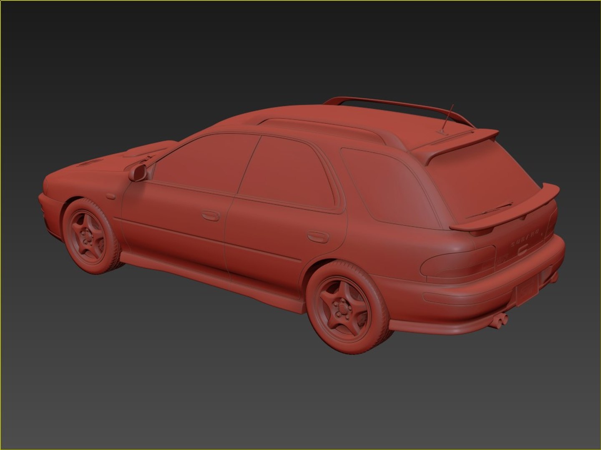601x450 pixels.
Task: Select the rear window wiper
Action: (489, 211)
